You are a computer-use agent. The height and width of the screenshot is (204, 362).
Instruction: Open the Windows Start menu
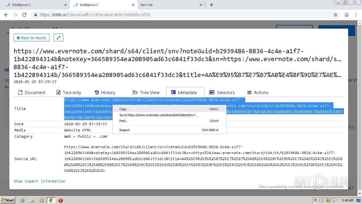pos(8,200)
